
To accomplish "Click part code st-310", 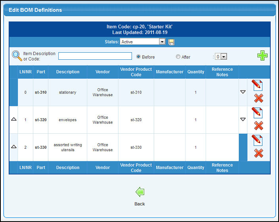I will (x=41, y=92).
